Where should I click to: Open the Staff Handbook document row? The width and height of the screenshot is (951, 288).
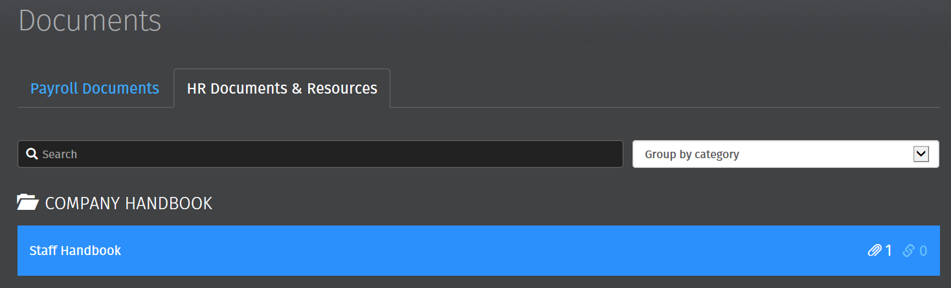[478, 251]
